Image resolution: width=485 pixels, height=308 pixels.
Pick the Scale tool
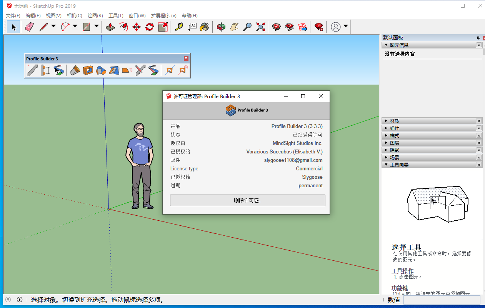[163, 27]
